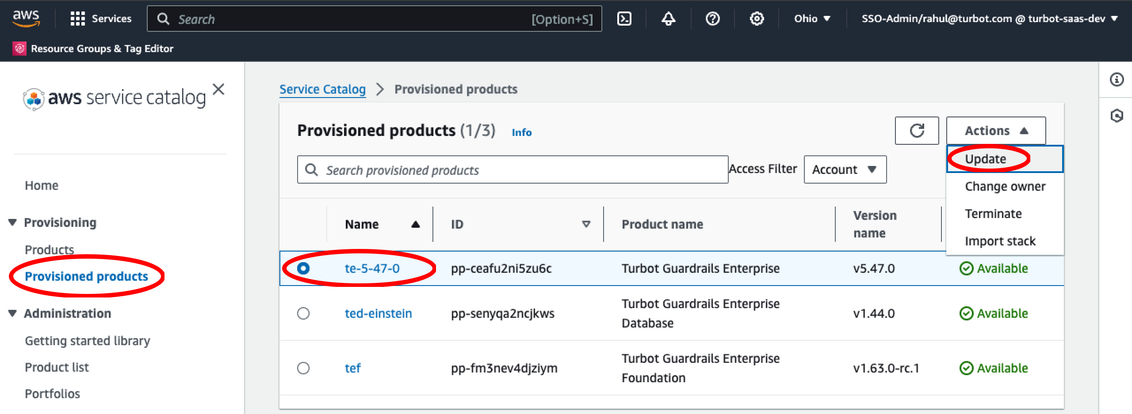Choose Terminate from the Actions menu
The width and height of the screenshot is (1132, 414).
click(x=993, y=213)
